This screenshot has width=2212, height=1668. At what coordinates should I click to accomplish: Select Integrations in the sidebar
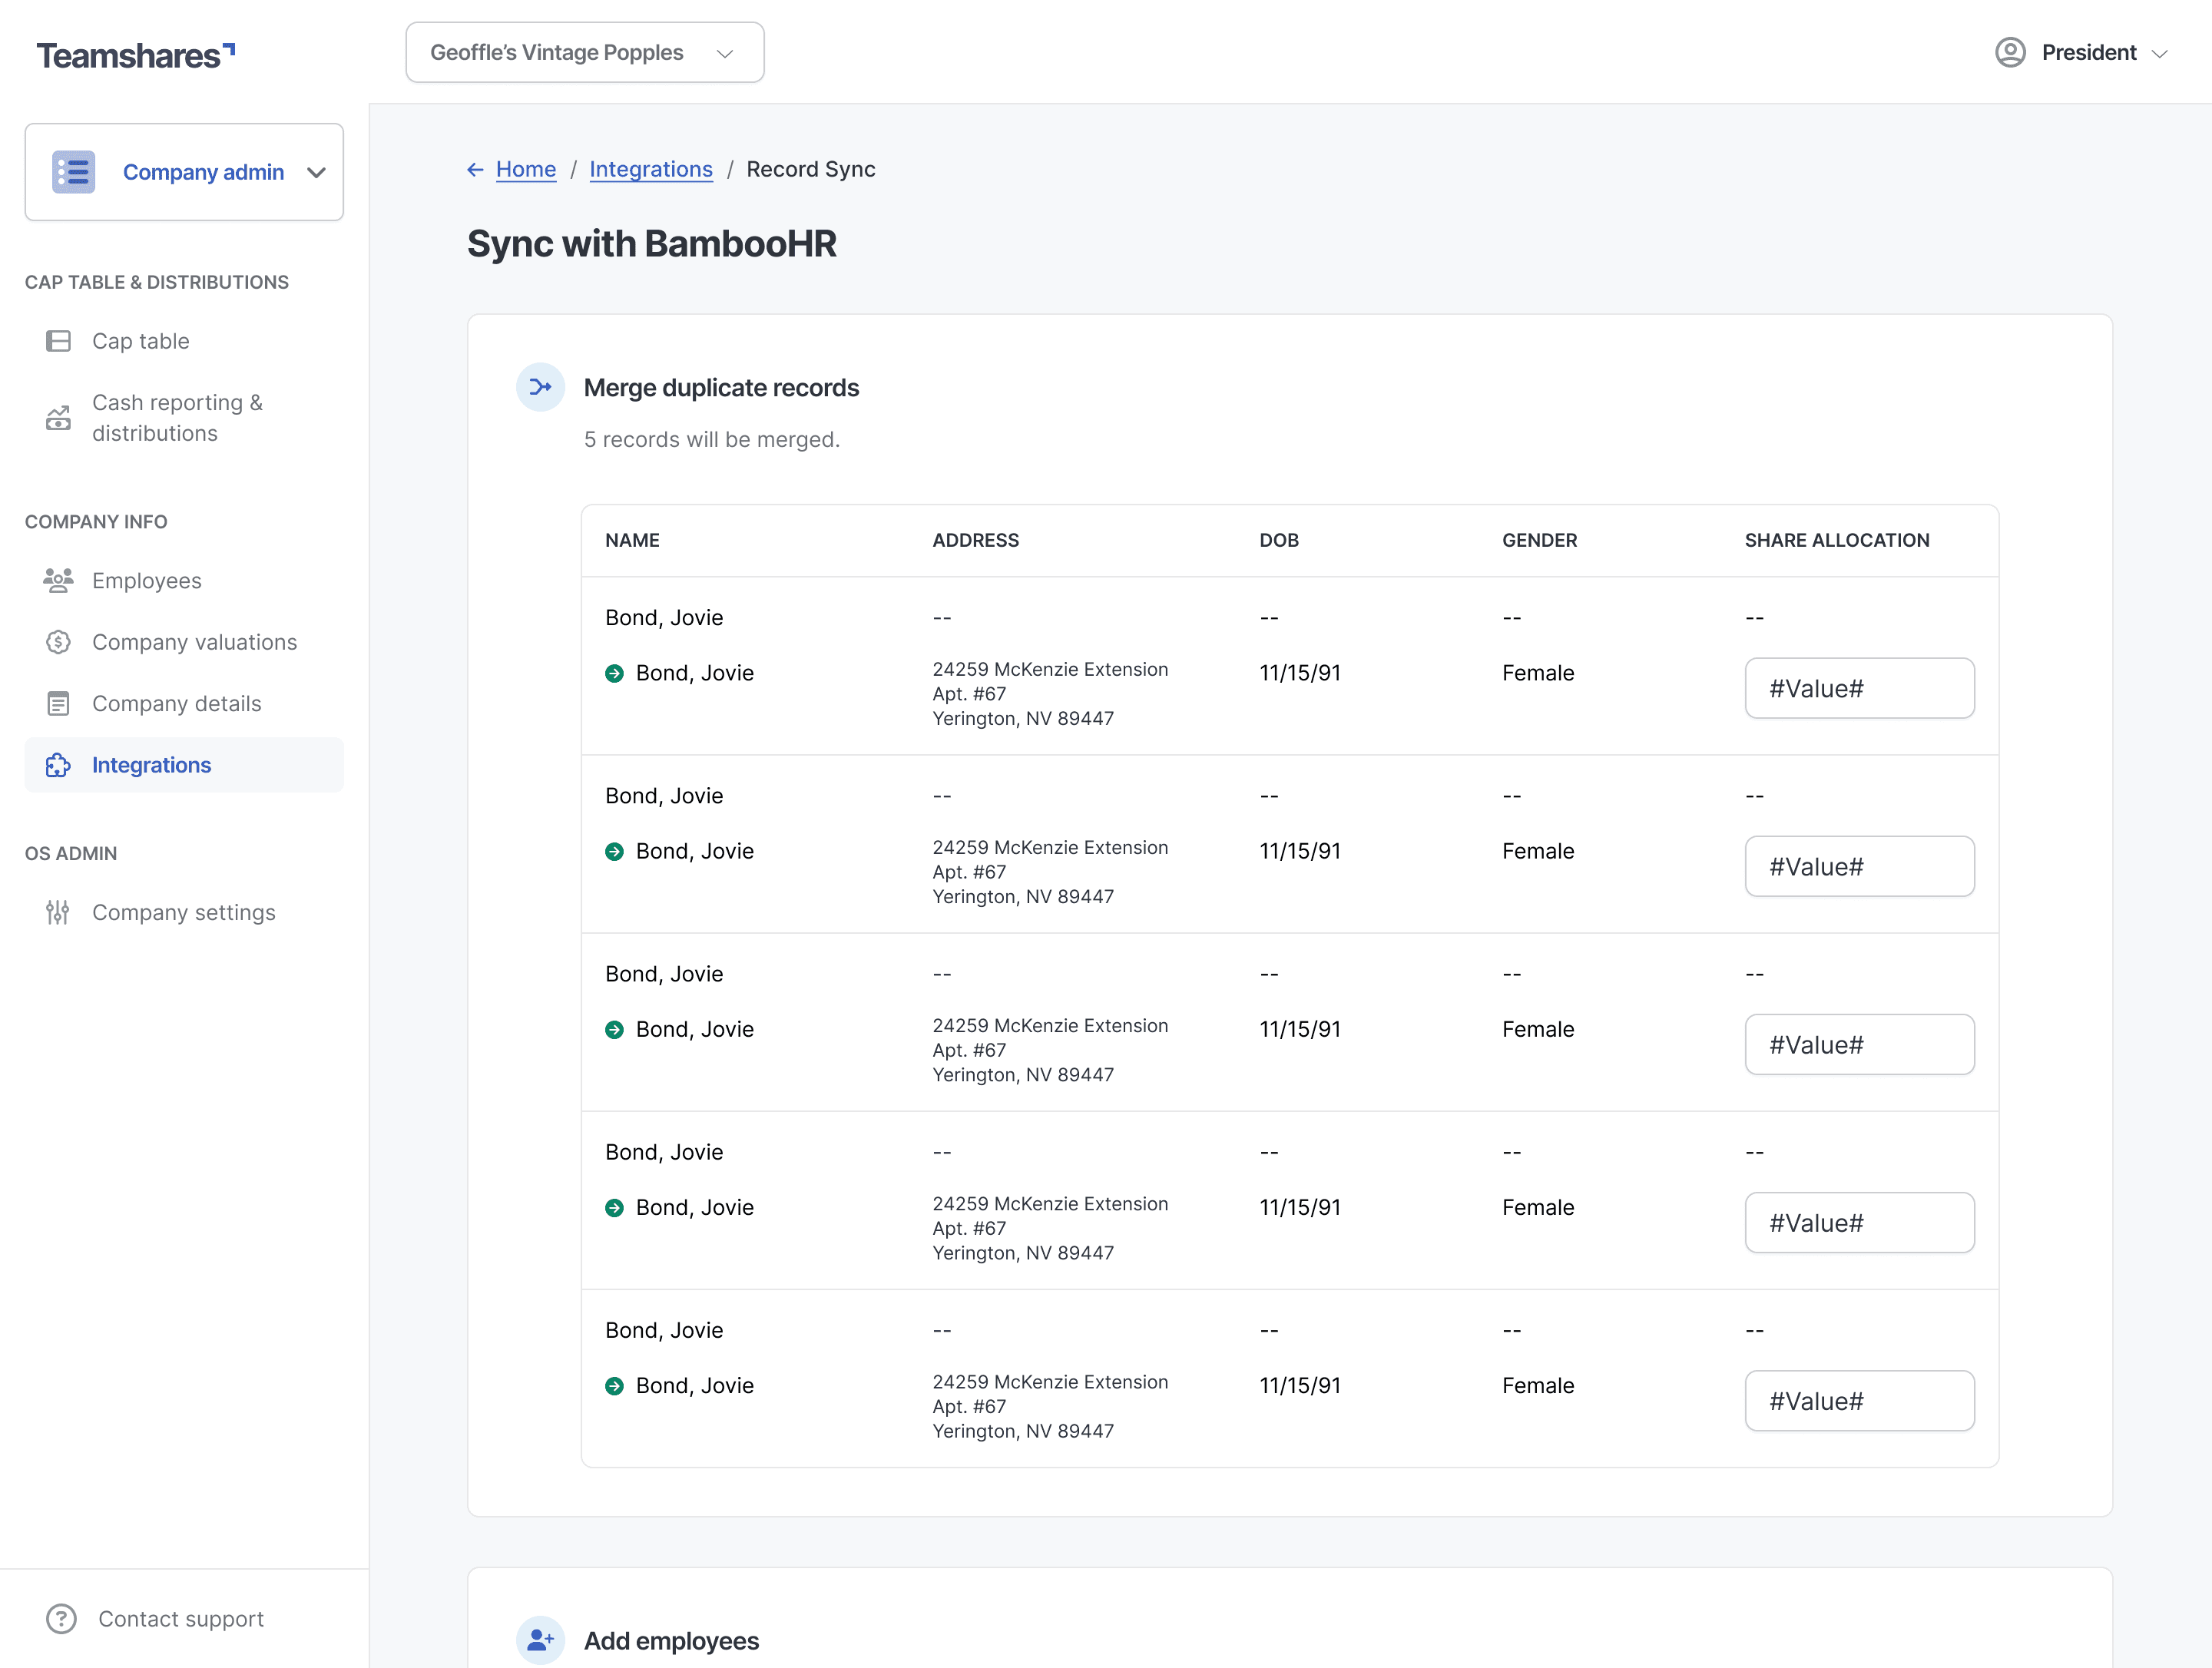151,765
